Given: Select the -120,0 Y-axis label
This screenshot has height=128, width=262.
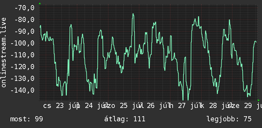Looking at the screenshot, I should pos(22,67).
